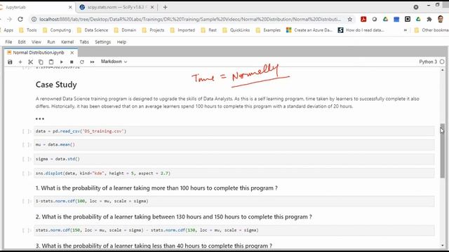Open the browser extensions puzzle icon
This screenshot has height=252, width=449.
(x=429, y=19)
